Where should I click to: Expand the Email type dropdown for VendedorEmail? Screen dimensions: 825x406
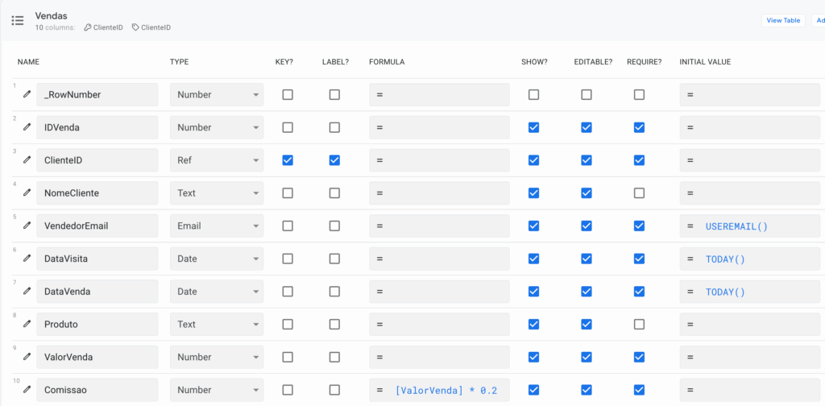[216, 226]
